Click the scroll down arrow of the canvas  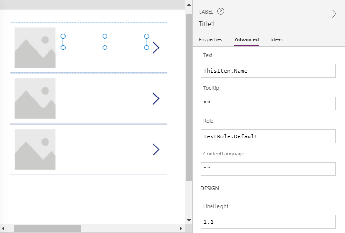click(x=189, y=220)
